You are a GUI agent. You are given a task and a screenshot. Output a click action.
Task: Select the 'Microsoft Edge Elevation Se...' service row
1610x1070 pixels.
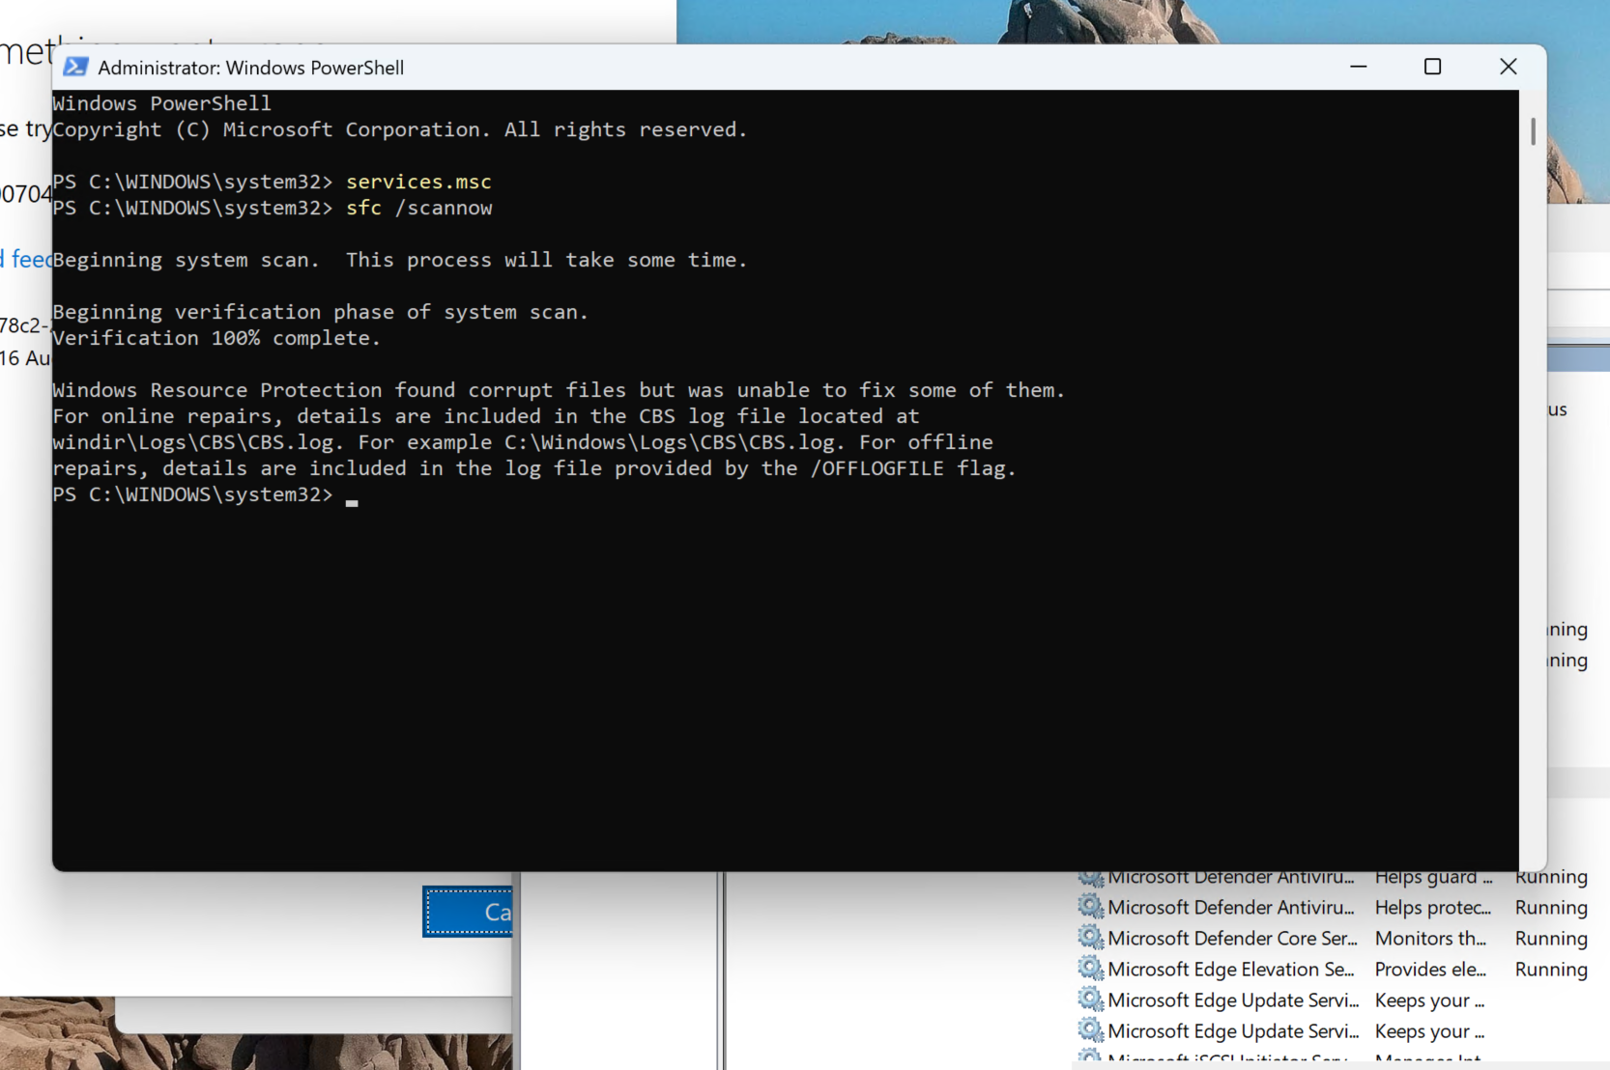click(x=1334, y=970)
